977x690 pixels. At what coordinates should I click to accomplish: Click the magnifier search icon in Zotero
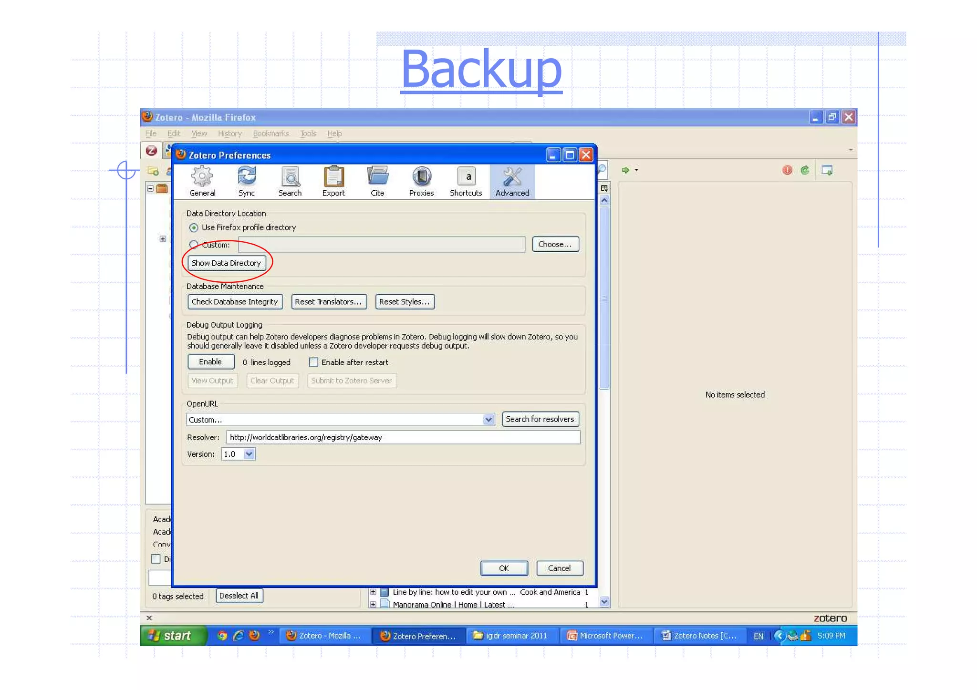(x=602, y=170)
